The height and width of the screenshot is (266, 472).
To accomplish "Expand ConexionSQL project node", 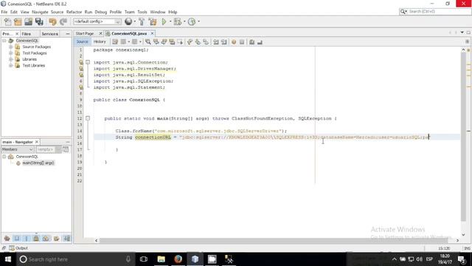I will 4,41.
